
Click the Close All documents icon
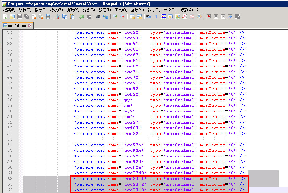(x=41, y=17)
